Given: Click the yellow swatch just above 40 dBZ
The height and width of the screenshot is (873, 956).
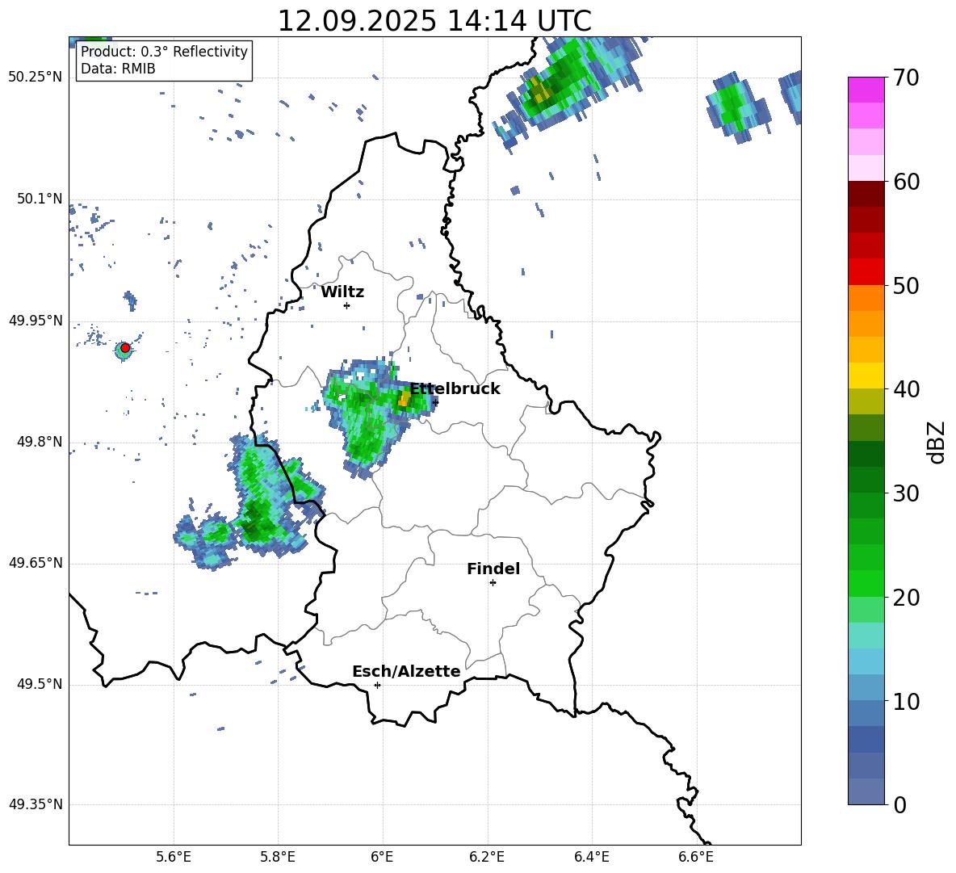Looking at the screenshot, I should point(866,376).
